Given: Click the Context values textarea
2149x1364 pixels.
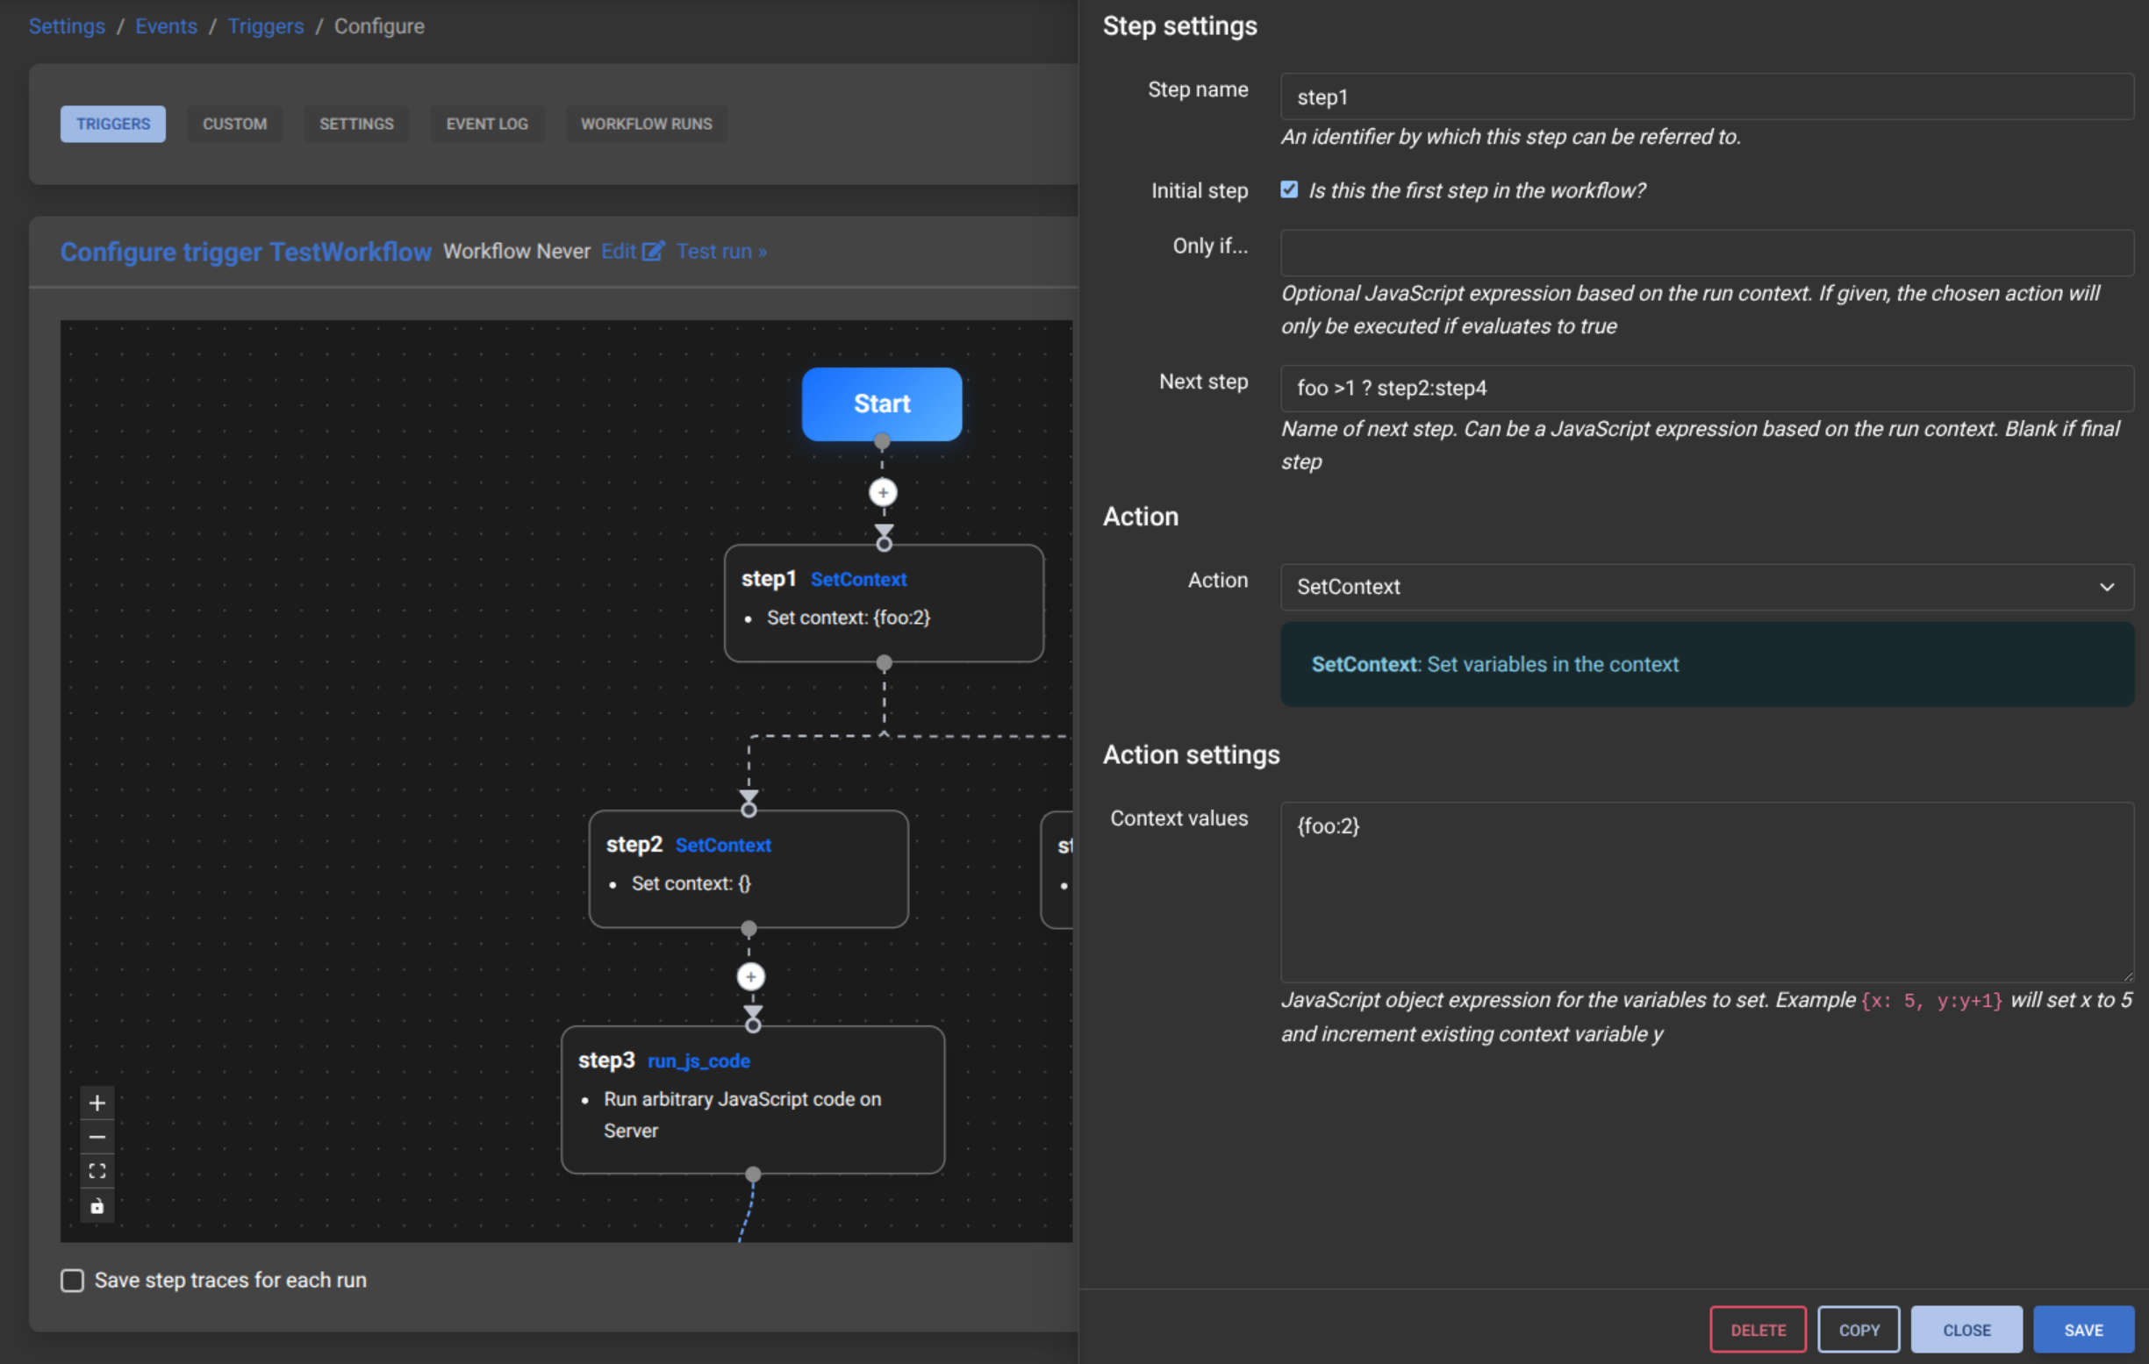Looking at the screenshot, I should click(1707, 892).
